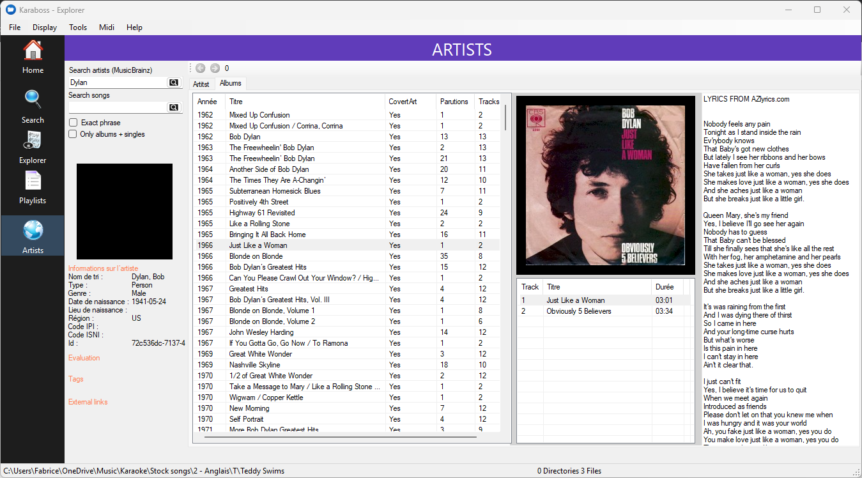Switch to the Artitst tab
Viewport: 862px width, 478px height.
pyautogui.click(x=201, y=84)
